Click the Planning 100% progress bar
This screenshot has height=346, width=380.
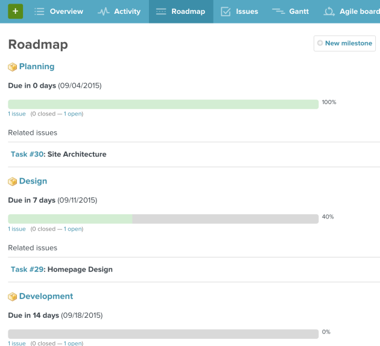(x=163, y=104)
